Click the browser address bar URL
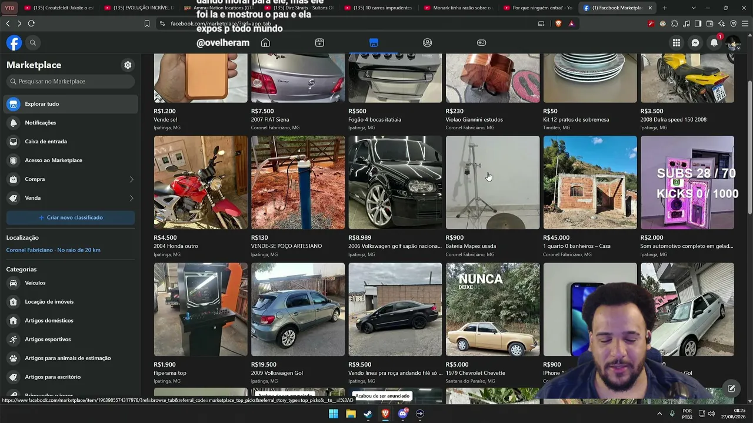Image resolution: width=753 pixels, height=423 pixels. (x=221, y=23)
